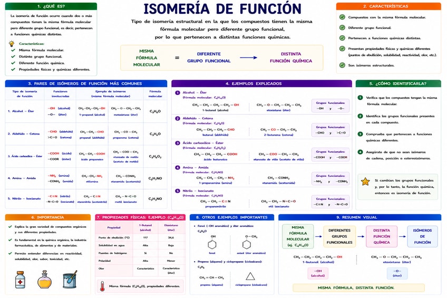447x298 pixels.
Task: Click the lightbulb icon beside Características
Action: coord(12,44)
